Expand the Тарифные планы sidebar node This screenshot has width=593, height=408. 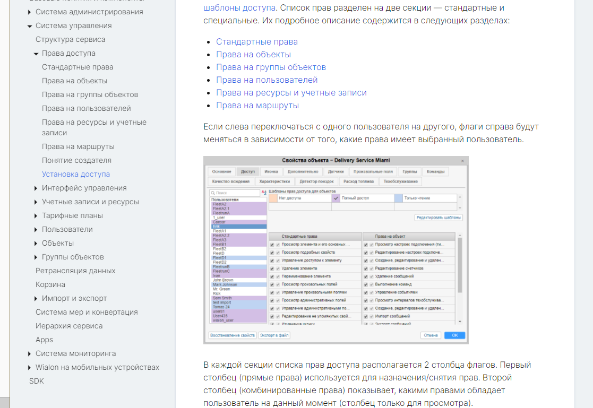tap(36, 215)
